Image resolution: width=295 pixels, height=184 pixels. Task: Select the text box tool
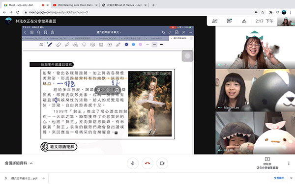point(110,45)
